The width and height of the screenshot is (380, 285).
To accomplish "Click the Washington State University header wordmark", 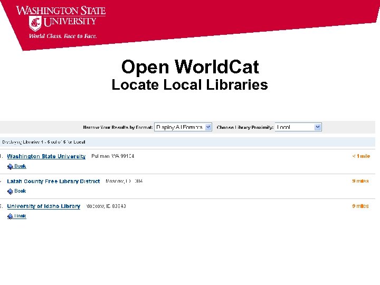I will (61, 16).
